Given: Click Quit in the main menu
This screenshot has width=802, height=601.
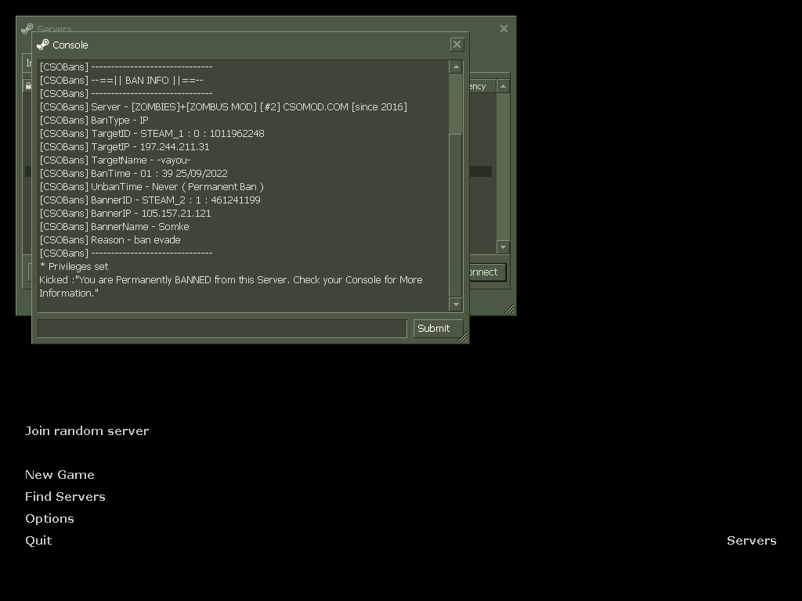Looking at the screenshot, I should click(38, 541).
